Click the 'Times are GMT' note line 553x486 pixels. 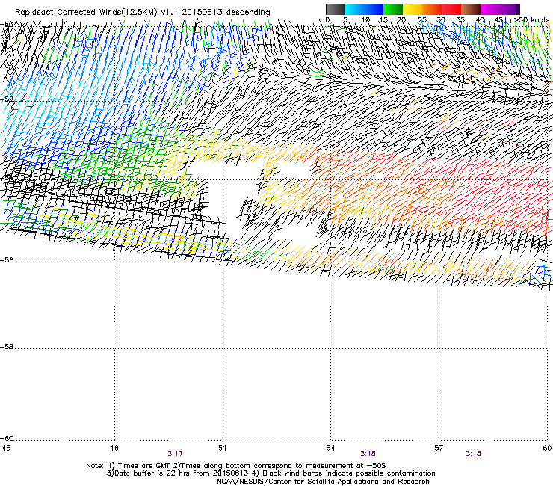[236, 466]
